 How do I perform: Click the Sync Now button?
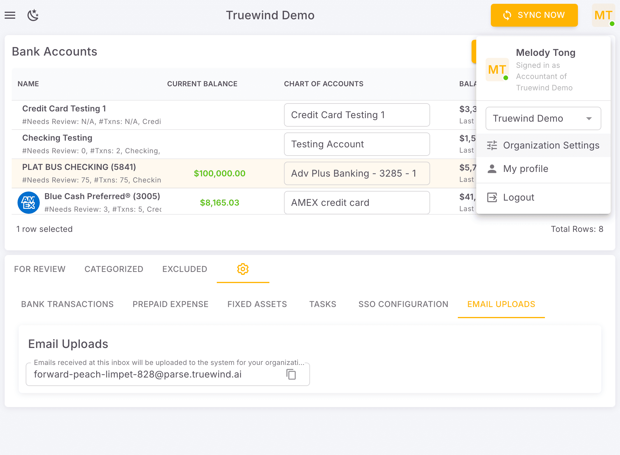pos(534,15)
